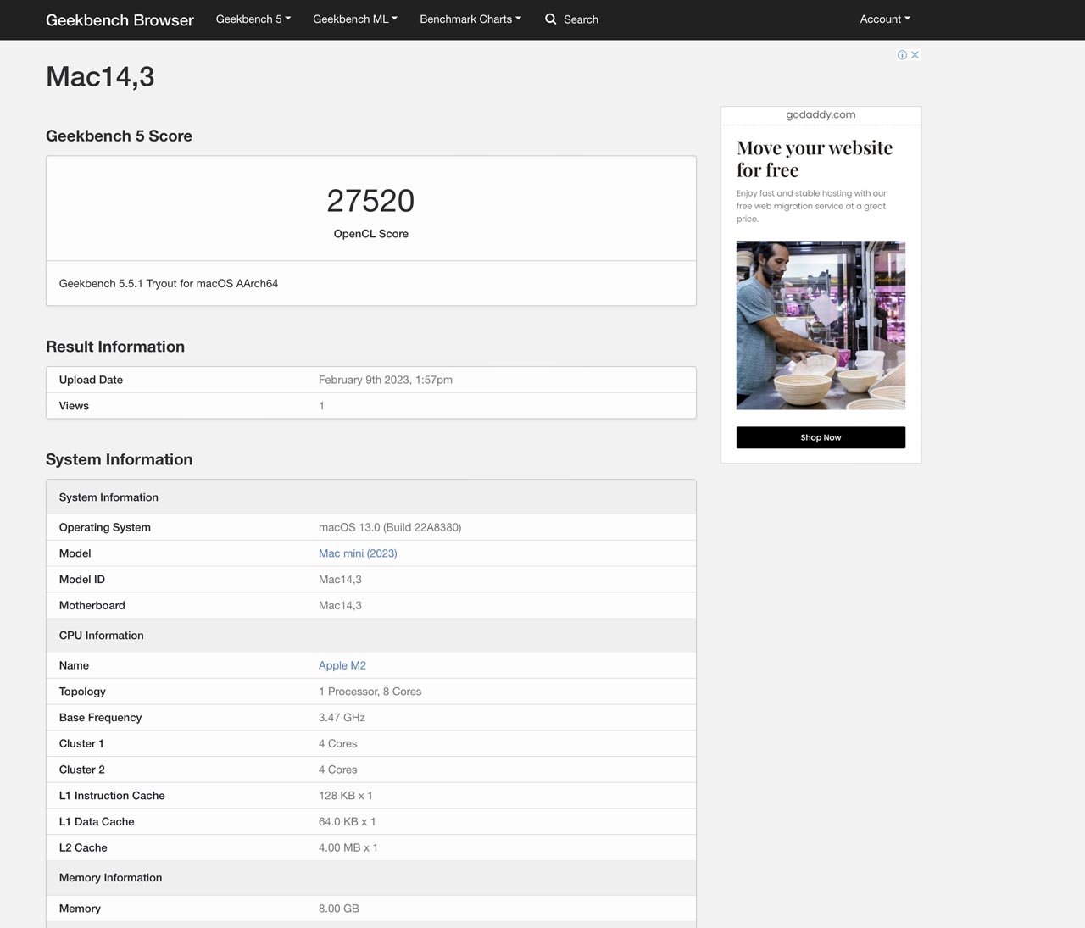The width and height of the screenshot is (1085, 928).
Task: Click the 'Model ID' row label
Action: [82, 580]
